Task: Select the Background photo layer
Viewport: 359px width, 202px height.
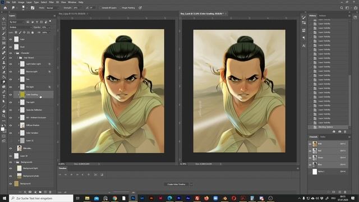Action: click(x=31, y=176)
